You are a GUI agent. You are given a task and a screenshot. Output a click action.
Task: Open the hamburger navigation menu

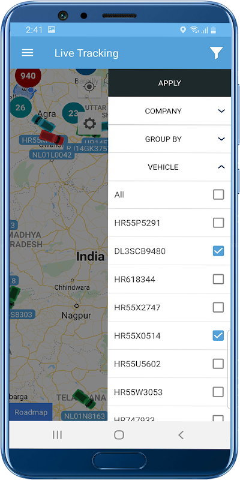pos(27,53)
